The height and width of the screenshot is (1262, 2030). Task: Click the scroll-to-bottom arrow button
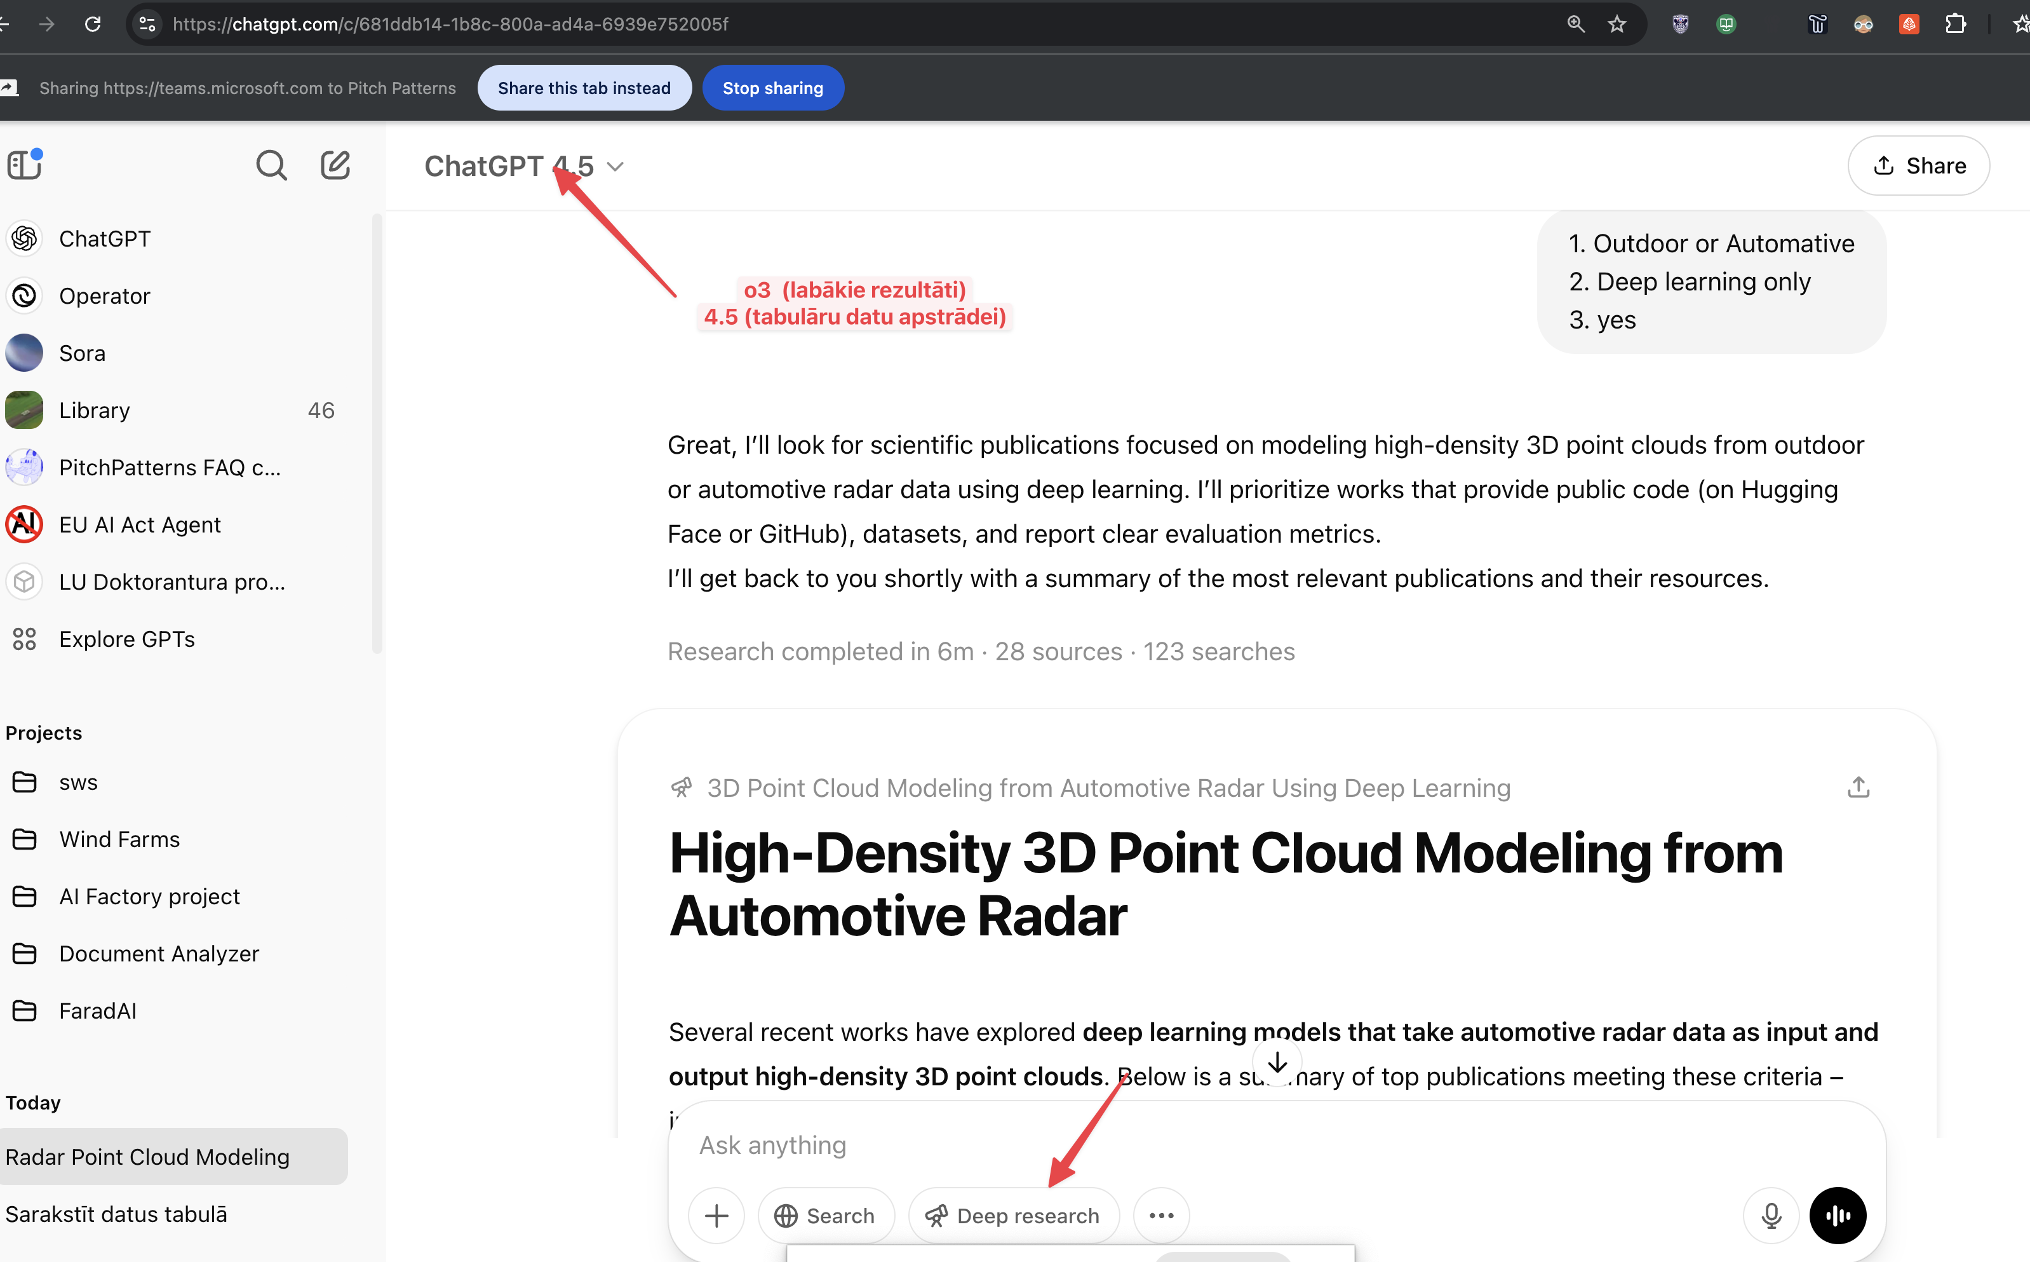[1277, 1062]
